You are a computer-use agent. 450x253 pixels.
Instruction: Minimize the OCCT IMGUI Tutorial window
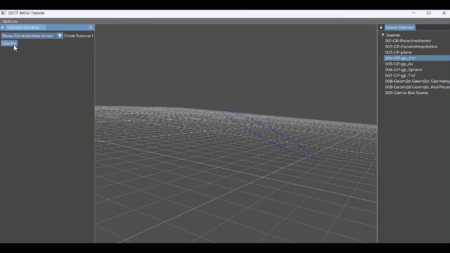(x=413, y=13)
